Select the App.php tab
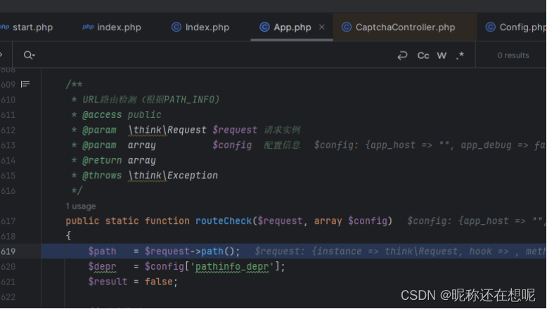 click(x=292, y=27)
